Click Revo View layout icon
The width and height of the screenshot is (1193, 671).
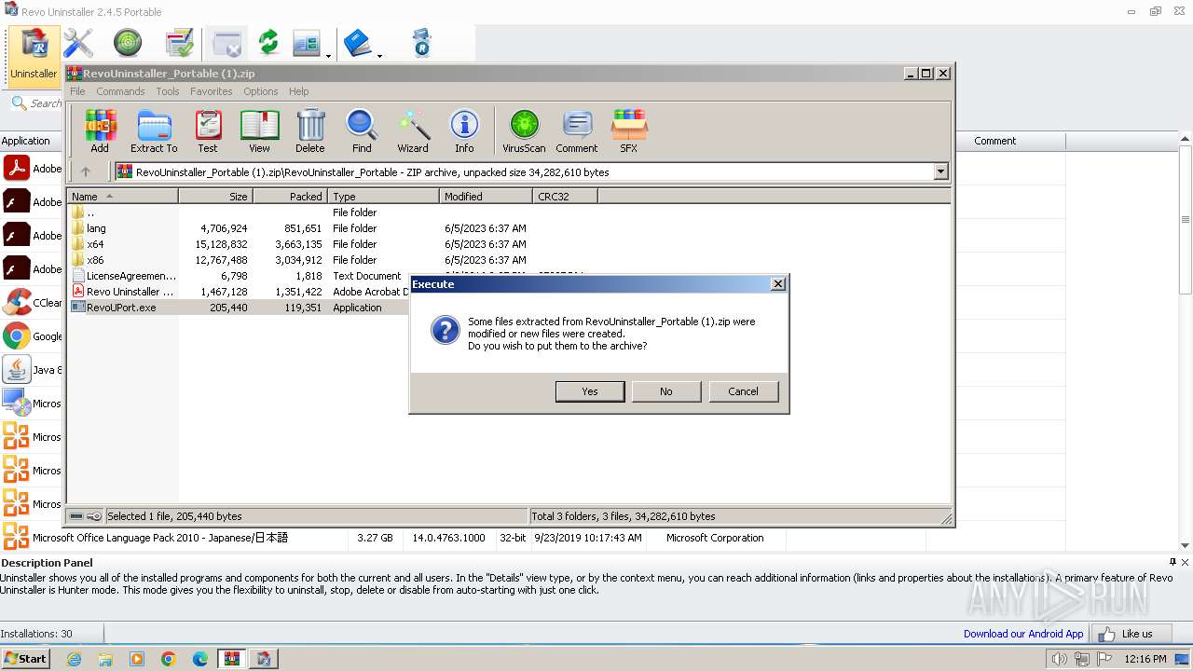pyautogui.click(x=307, y=43)
